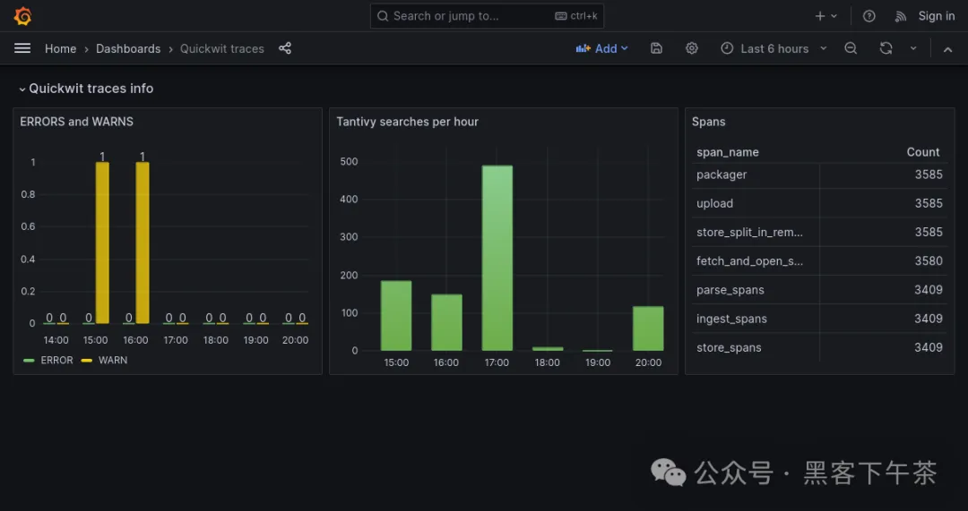Open the Last 6 hours time picker
Viewport: 968px width, 511px height.
click(x=774, y=48)
